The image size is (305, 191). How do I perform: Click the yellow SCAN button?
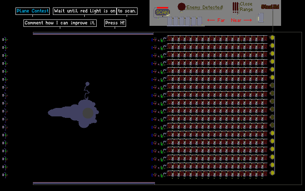click(162, 12)
